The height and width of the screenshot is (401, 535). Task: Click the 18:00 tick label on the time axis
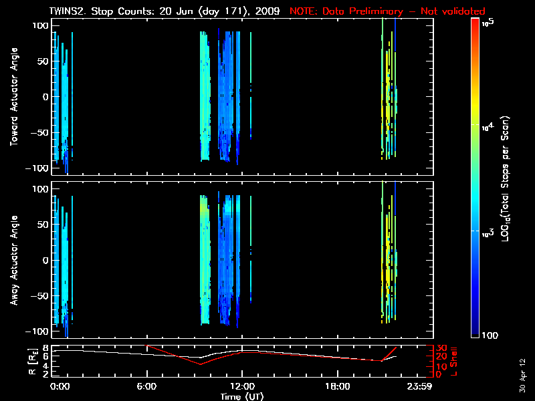click(x=337, y=387)
